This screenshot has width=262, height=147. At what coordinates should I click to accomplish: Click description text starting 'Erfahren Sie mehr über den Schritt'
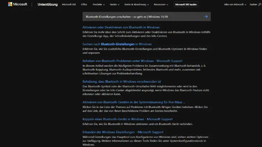(146, 34)
